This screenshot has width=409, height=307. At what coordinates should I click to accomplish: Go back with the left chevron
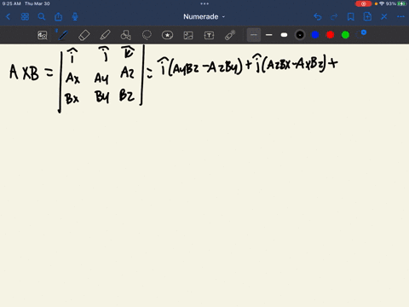point(8,17)
